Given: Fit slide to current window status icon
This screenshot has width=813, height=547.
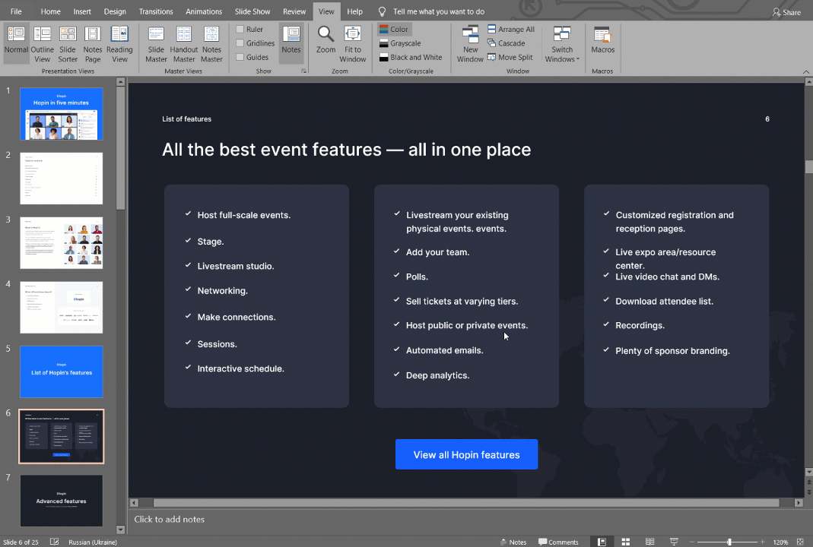Looking at the screenshot, I should [800, 542].
